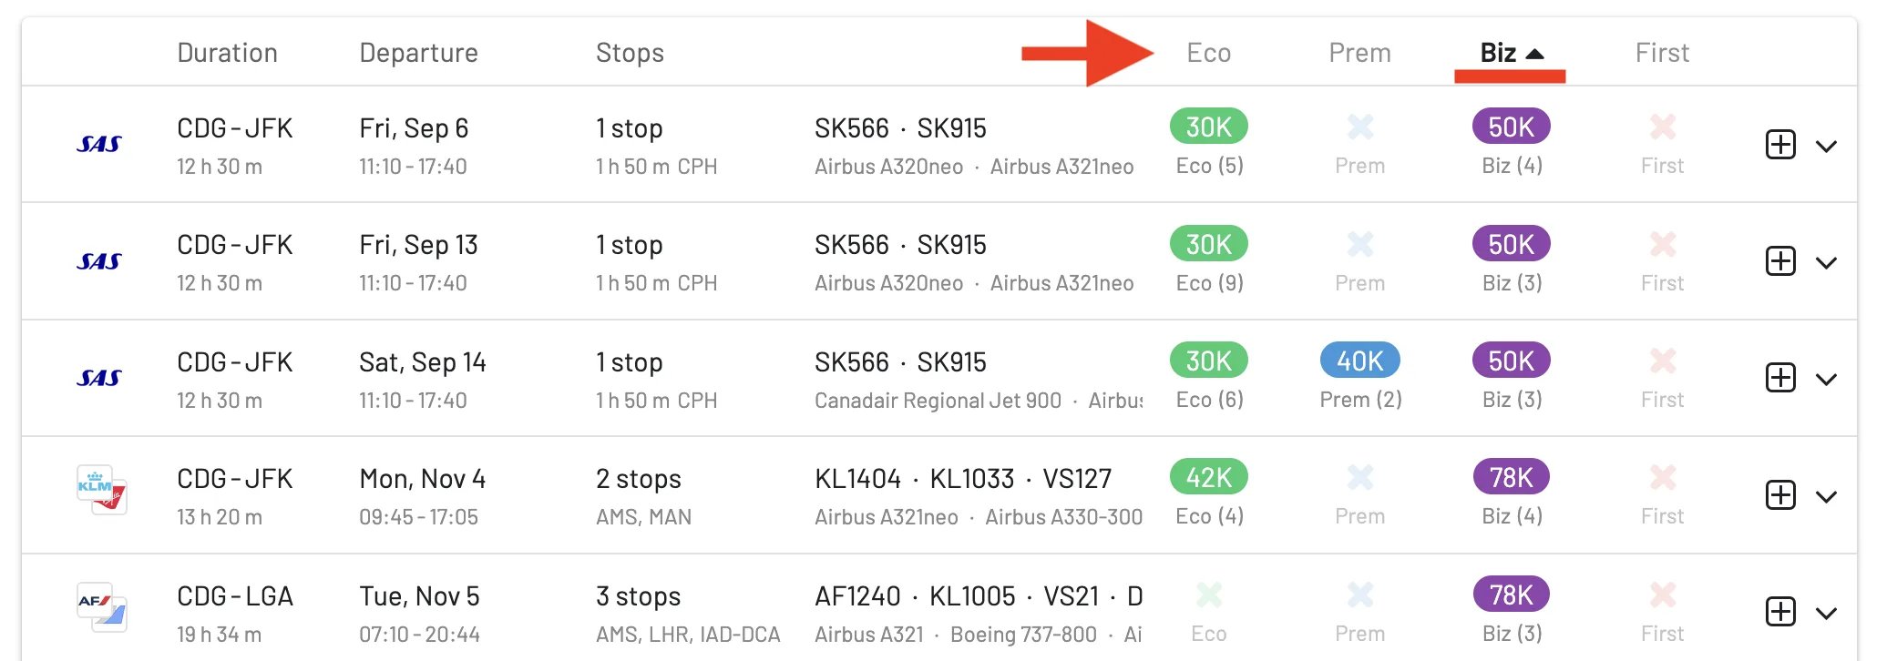This screenshot has height=661, width=1897.
Task: Sort flights by Duration header
Action: tap(227, 53)
